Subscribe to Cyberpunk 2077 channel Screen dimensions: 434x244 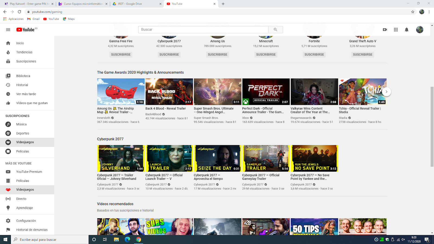tap(169, 54)
